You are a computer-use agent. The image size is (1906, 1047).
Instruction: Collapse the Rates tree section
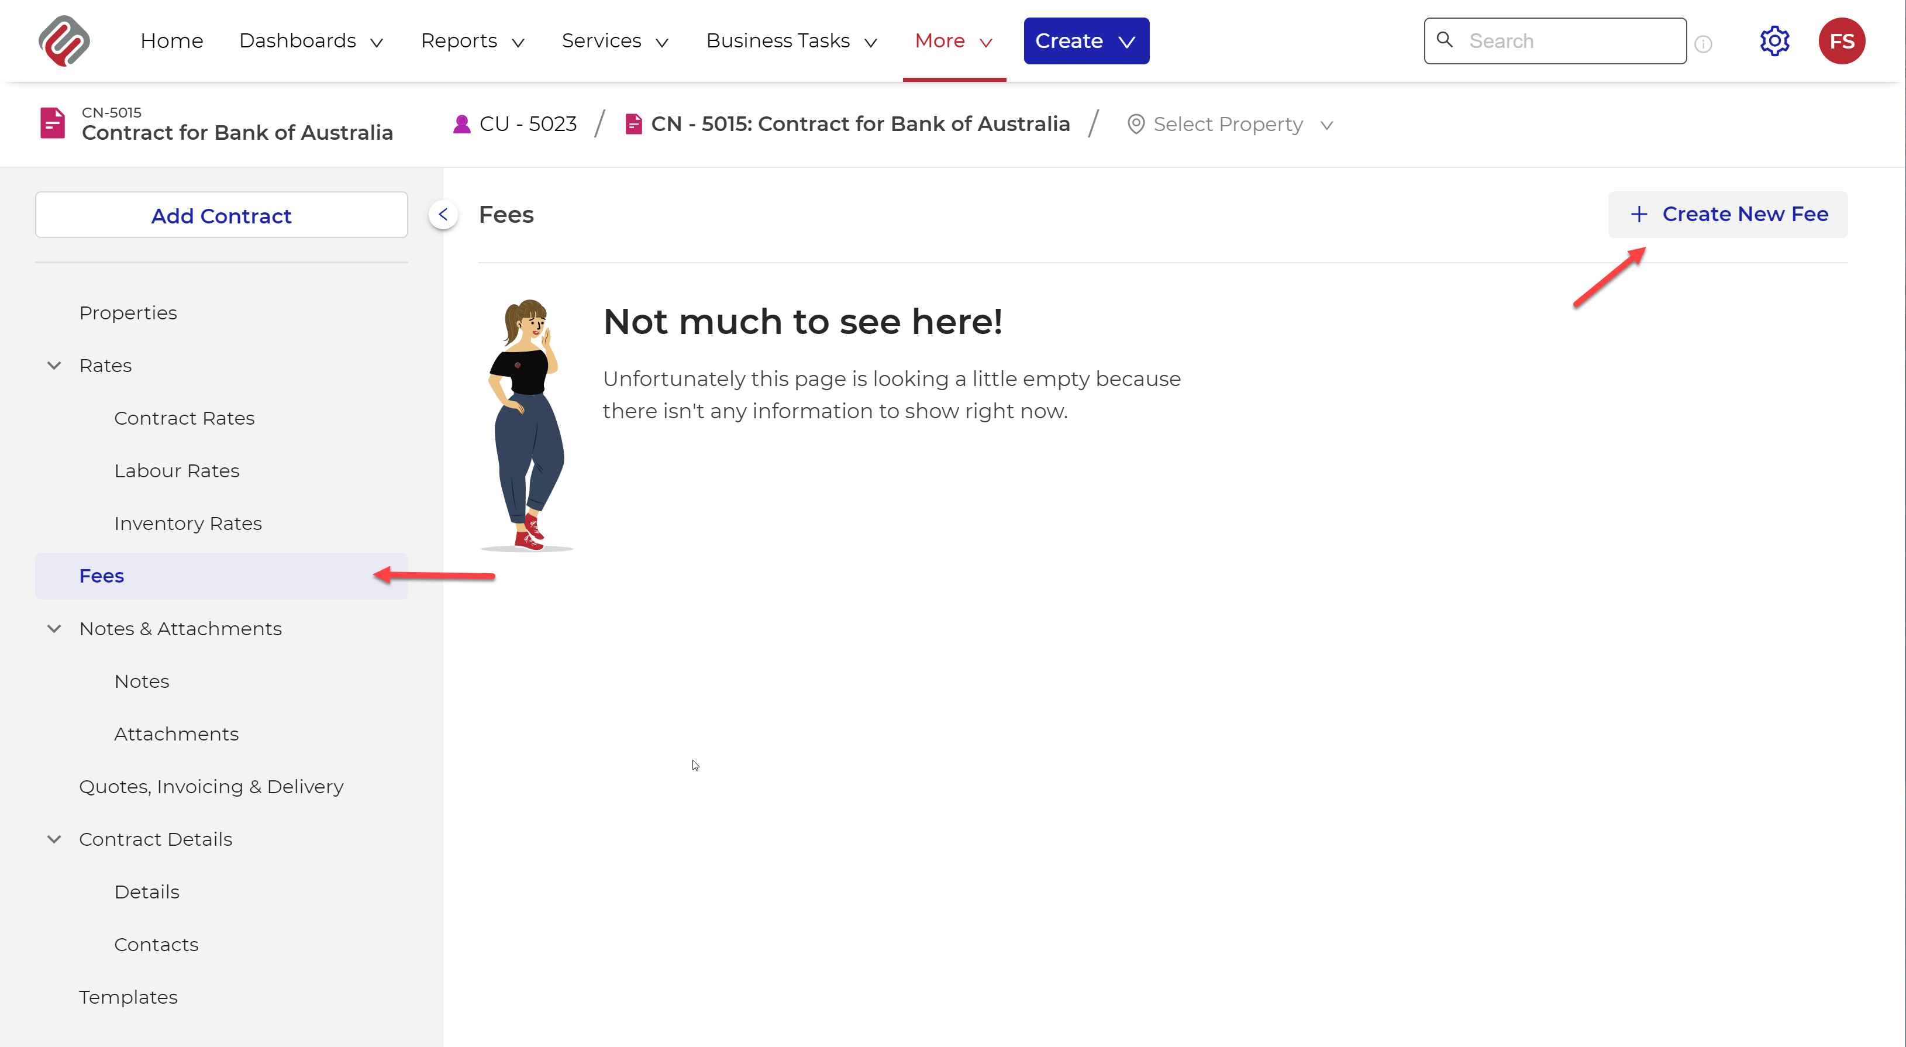54,366
